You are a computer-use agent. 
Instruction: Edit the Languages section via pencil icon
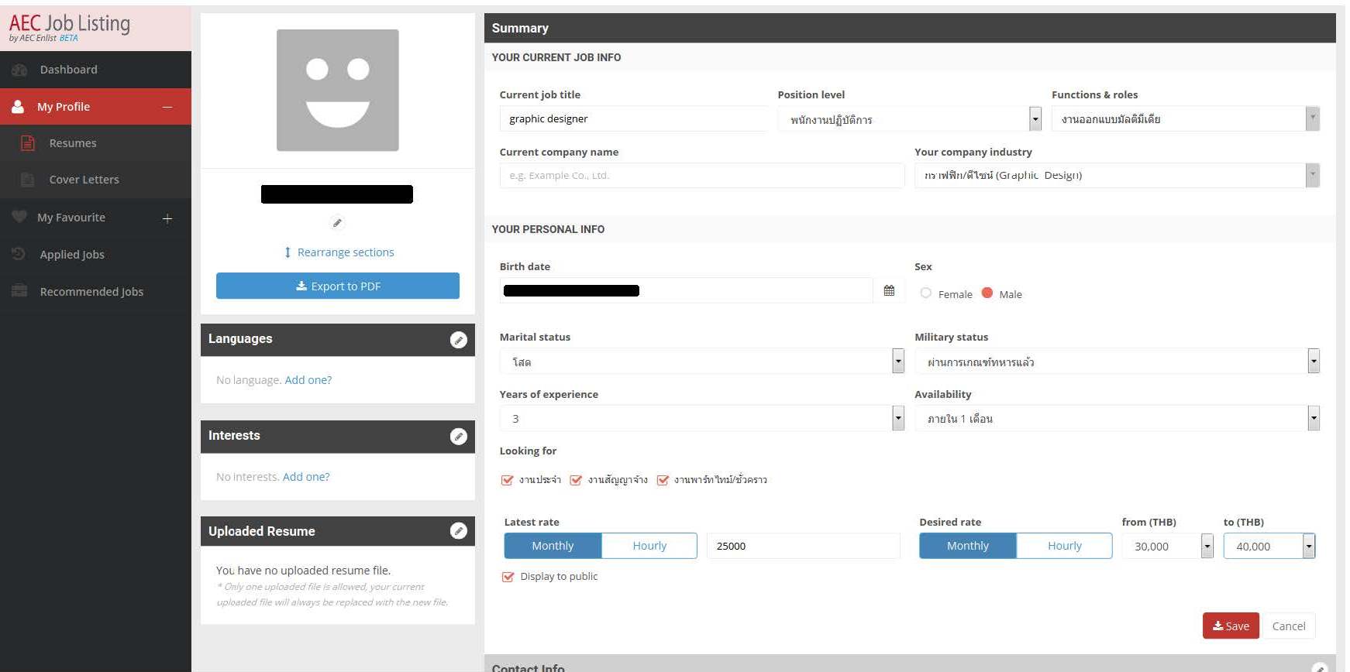(x=459, y=340)
